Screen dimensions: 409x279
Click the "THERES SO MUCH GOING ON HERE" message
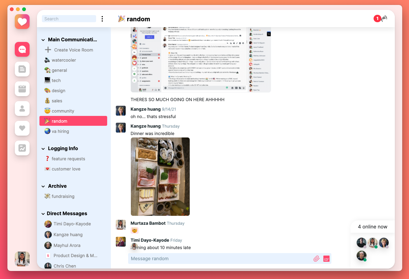[x=177, y=100]
